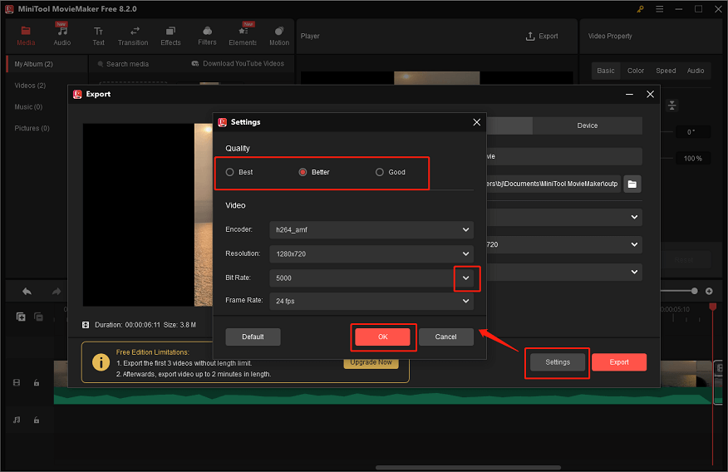The height and width of the screenshot is (472, 728).
Task: Open the Motion tab
Action: [279, 36]
